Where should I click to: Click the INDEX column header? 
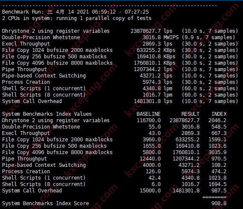click(x=219, y=114)
